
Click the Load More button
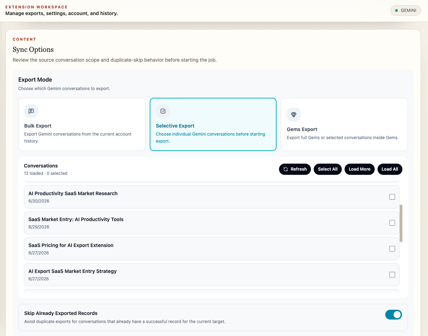pyautogui.click(x=360, y=169)
